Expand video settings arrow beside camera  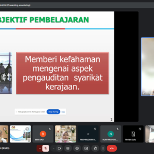point(54,148)
